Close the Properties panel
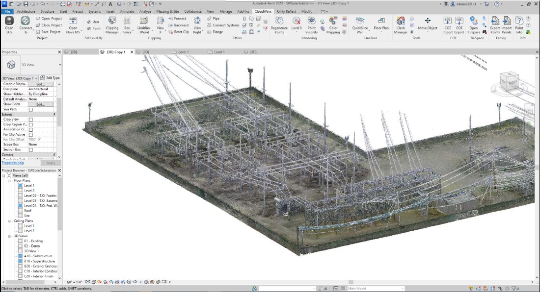 (x=59, y=52)
